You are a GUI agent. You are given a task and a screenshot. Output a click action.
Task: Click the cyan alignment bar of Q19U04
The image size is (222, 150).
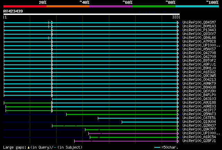(150, 122)
